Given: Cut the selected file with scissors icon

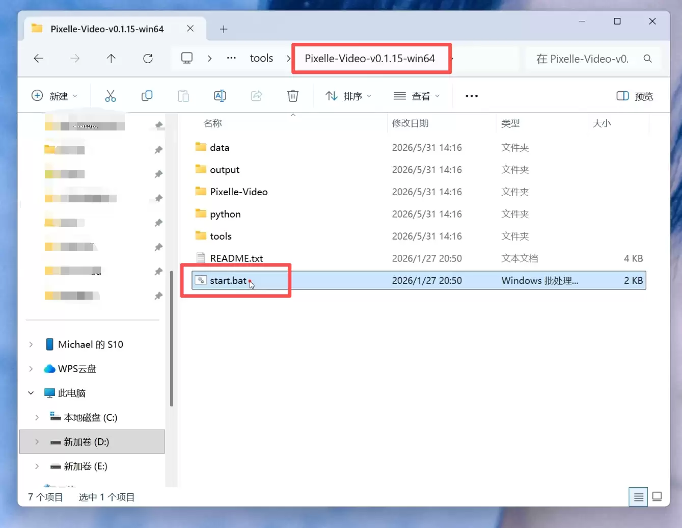Looking at the screenshot, I should point(111,96).
